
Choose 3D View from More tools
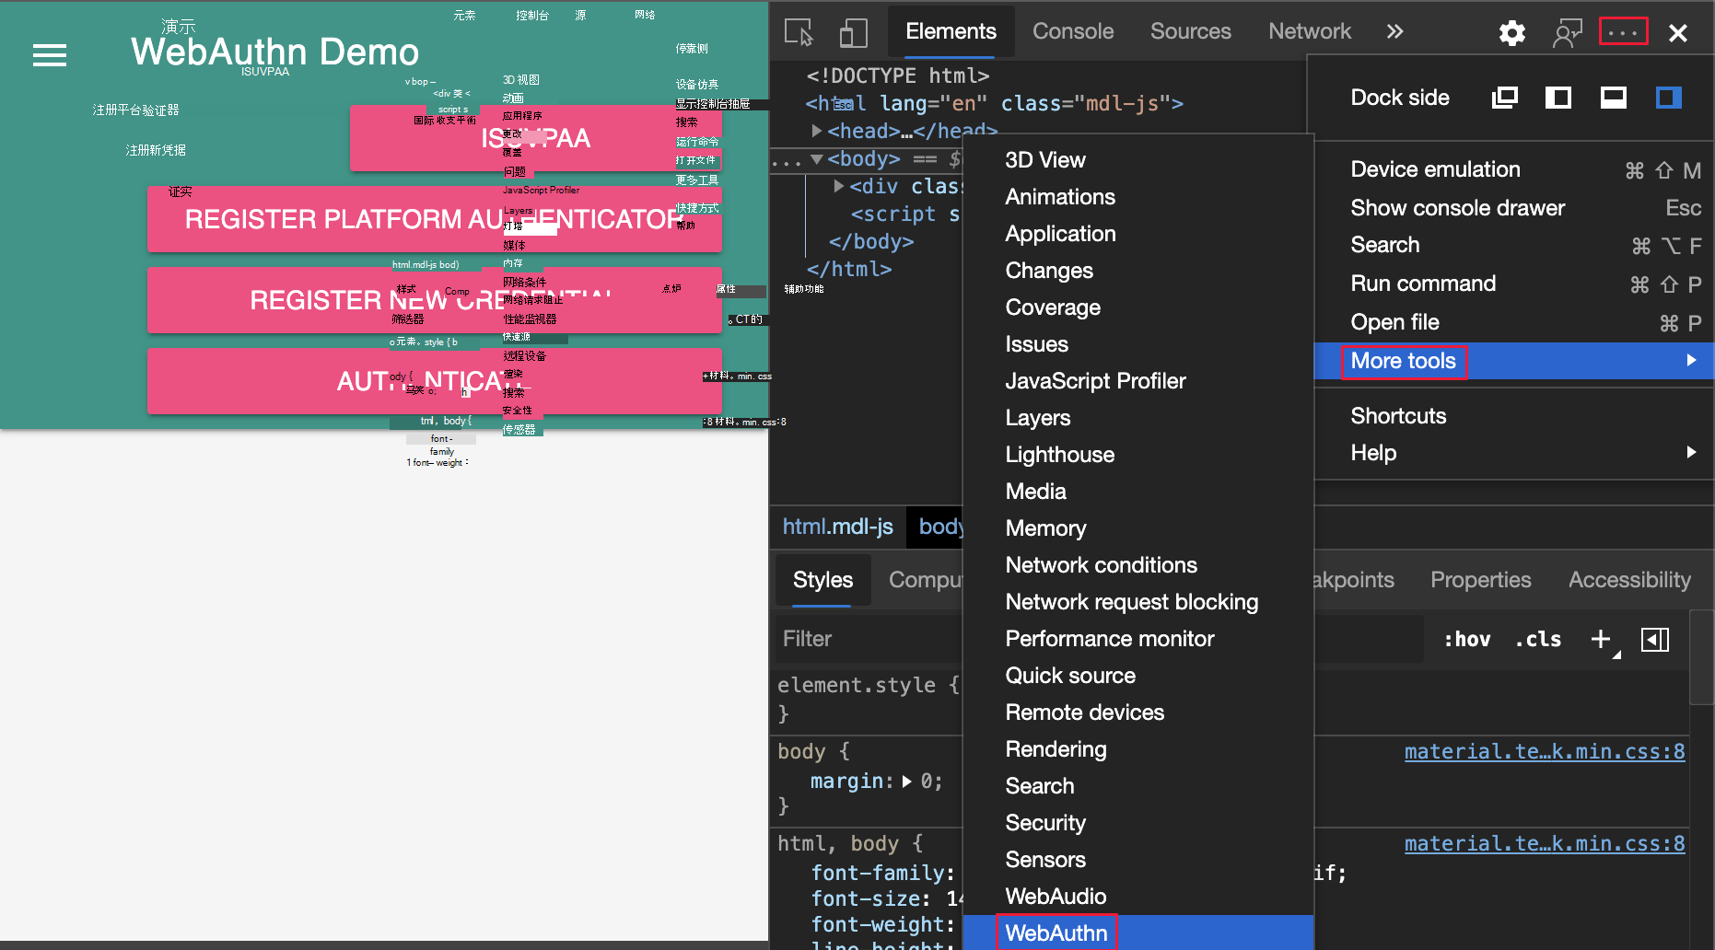tap(1137, 160)
